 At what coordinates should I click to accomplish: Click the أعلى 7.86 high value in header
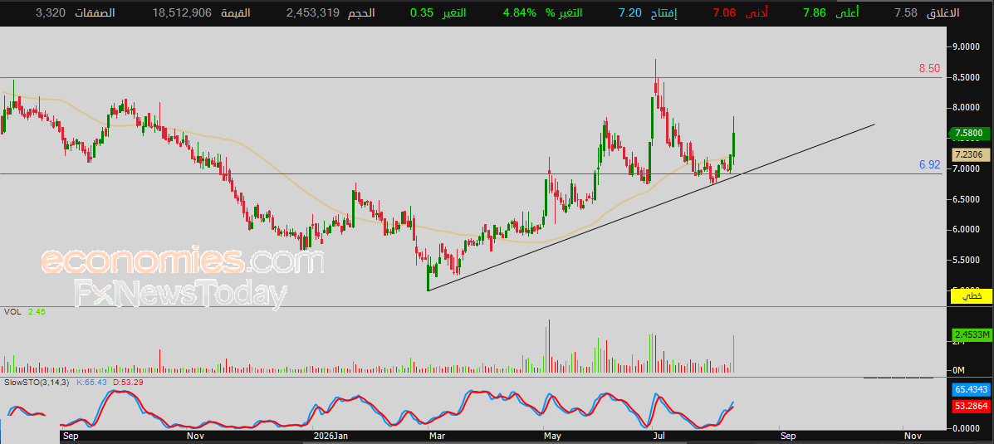831,12
